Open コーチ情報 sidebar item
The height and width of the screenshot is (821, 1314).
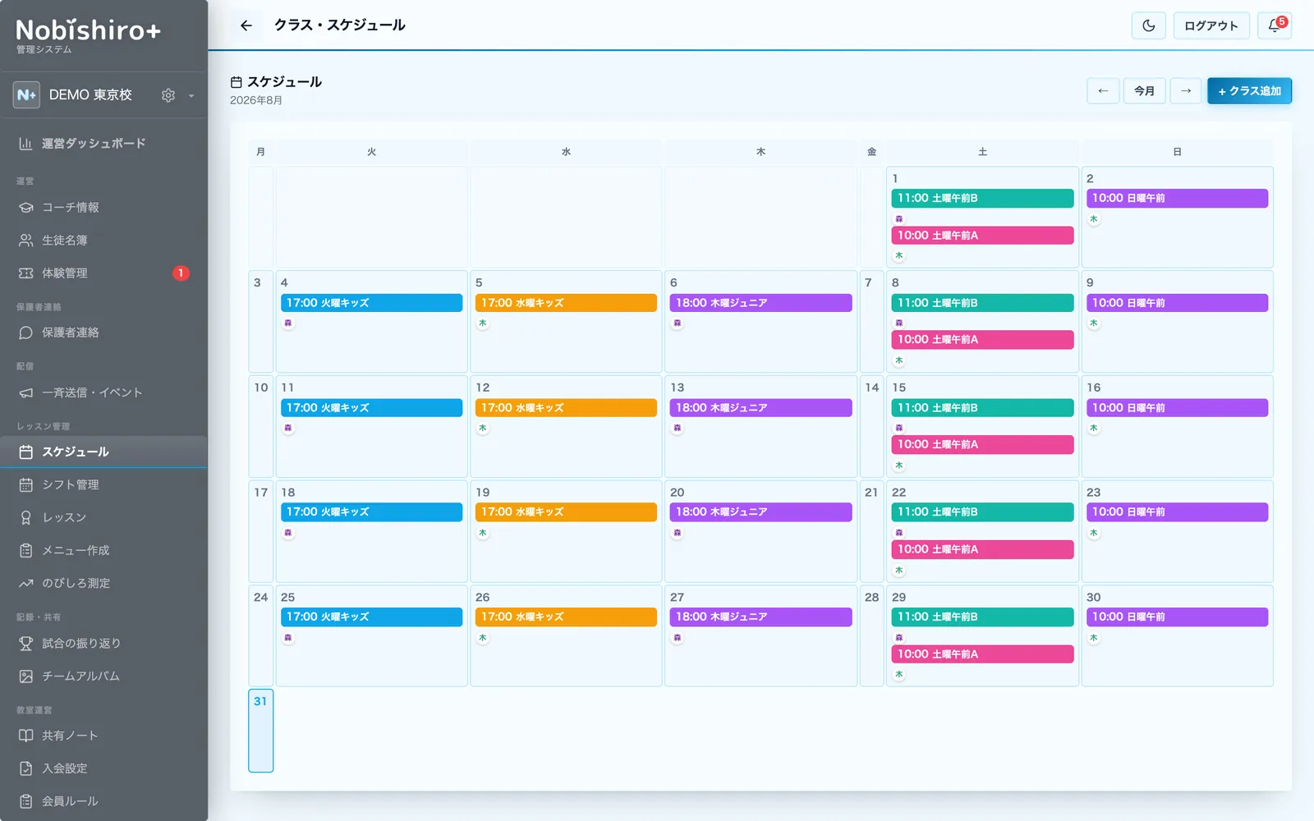(103, 208)
